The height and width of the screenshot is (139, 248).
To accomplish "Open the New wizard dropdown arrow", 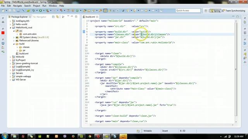I will tap(6, 10).
